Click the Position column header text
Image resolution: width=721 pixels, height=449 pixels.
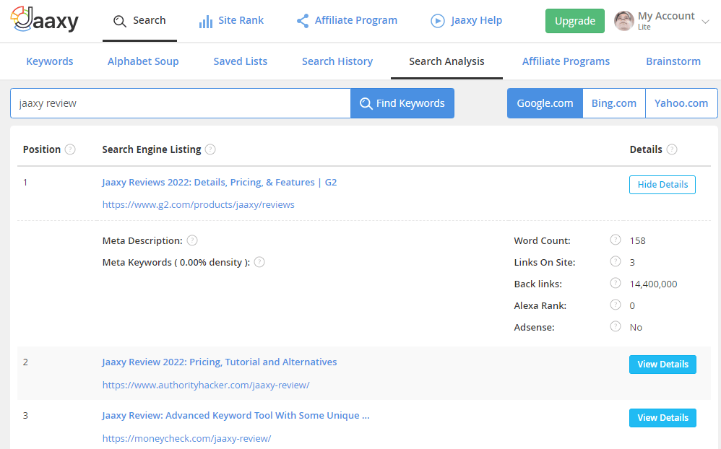(x=42, y=149)
